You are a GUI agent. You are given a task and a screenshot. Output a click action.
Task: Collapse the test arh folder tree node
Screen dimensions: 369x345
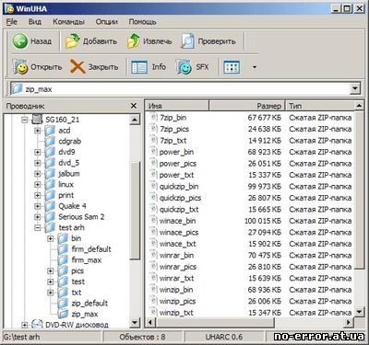[38, 227]
